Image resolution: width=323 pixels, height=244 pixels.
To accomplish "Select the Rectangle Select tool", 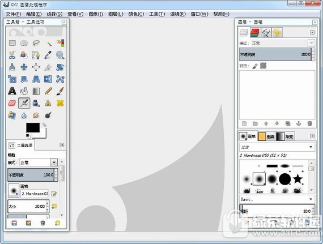I will 12,43.
